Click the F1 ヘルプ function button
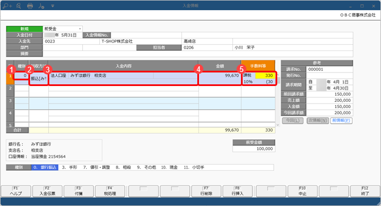 tap(16, 191)
